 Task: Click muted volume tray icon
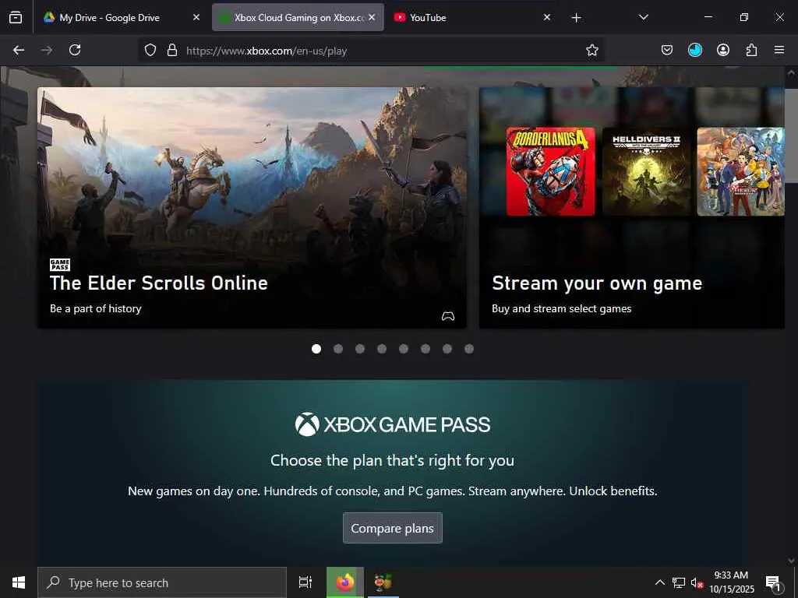[x=697, y=582]
